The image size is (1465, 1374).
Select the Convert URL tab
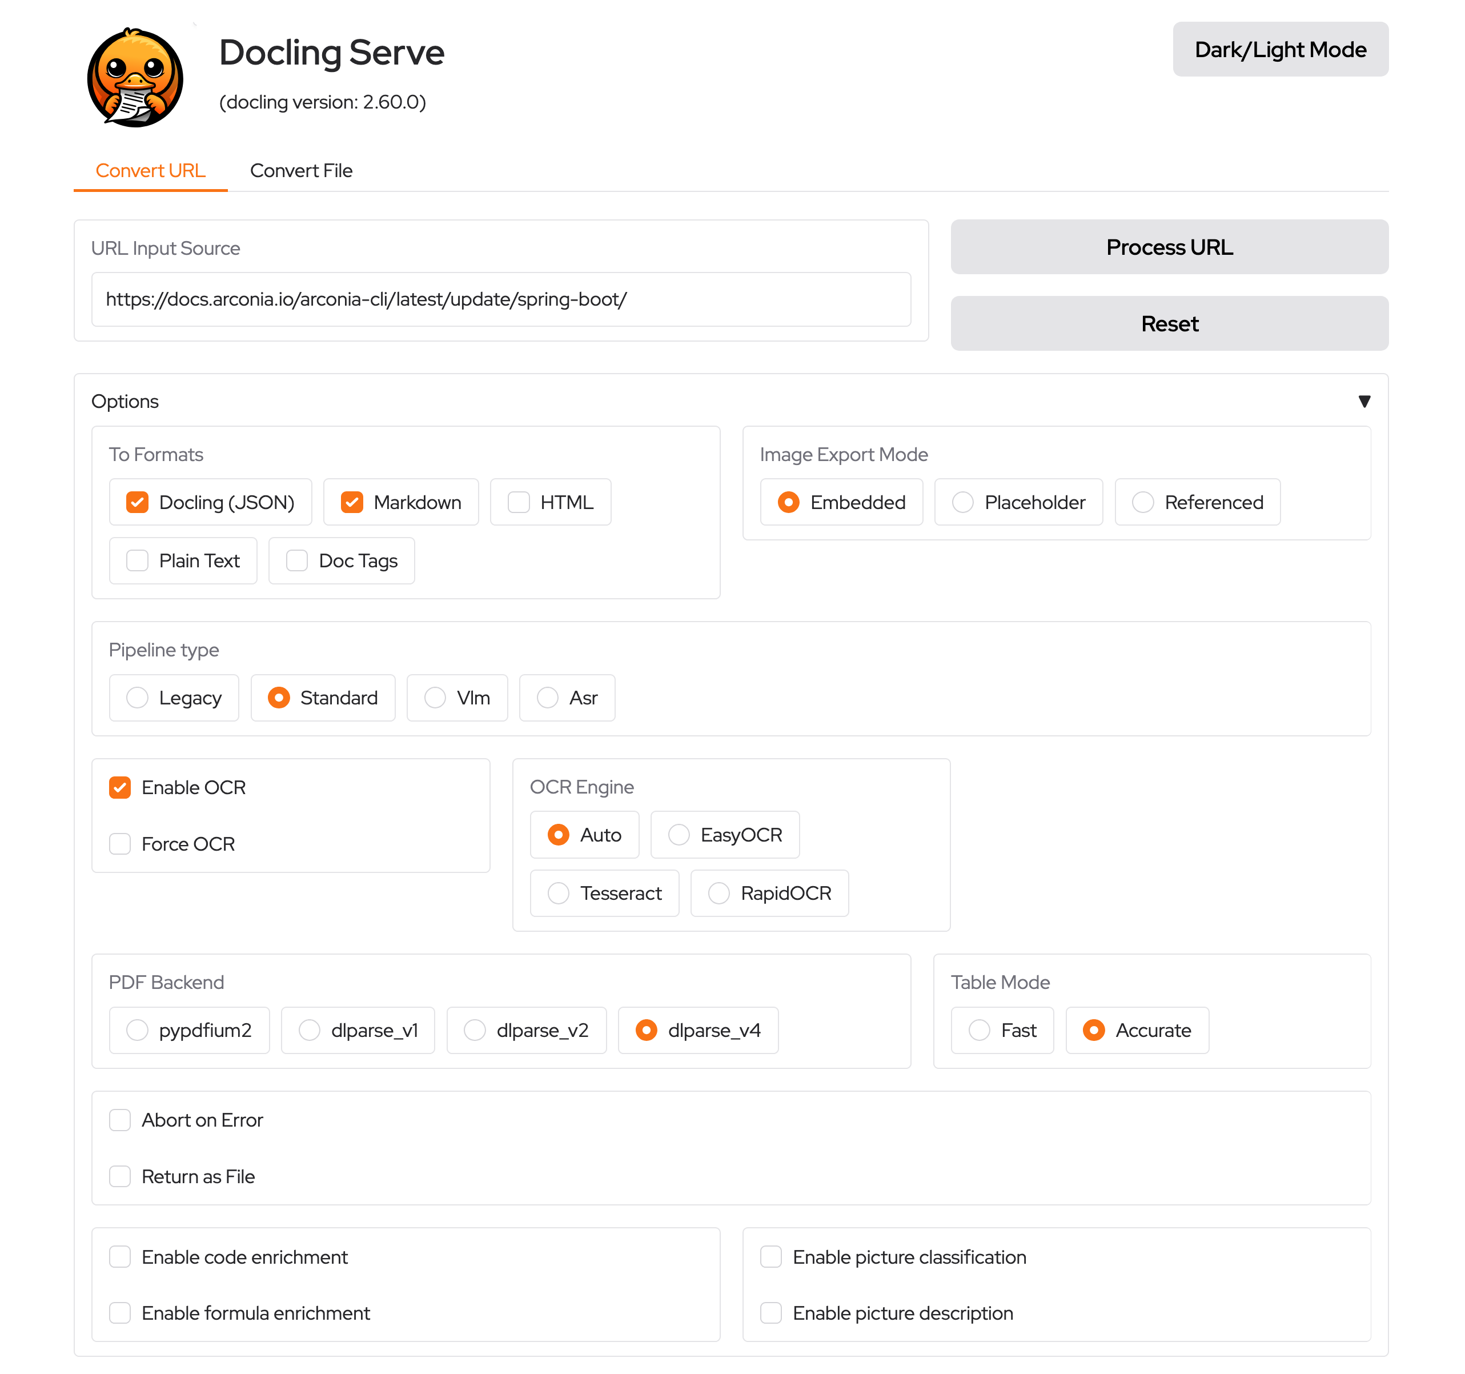click(x=150, y=170)
